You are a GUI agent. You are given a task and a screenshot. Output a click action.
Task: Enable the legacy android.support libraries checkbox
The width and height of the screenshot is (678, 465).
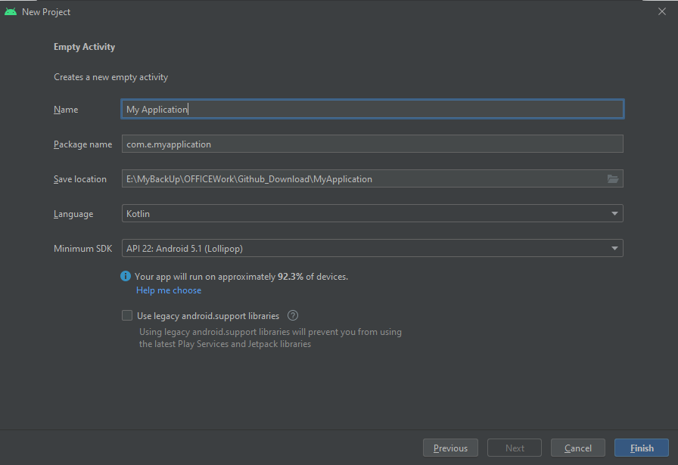(127, 315)
